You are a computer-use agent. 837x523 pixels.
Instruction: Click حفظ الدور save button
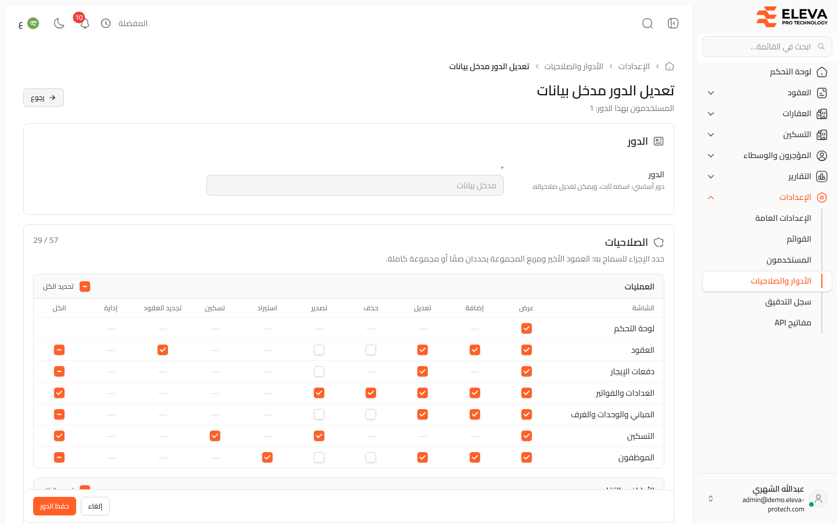pos(55,506)
